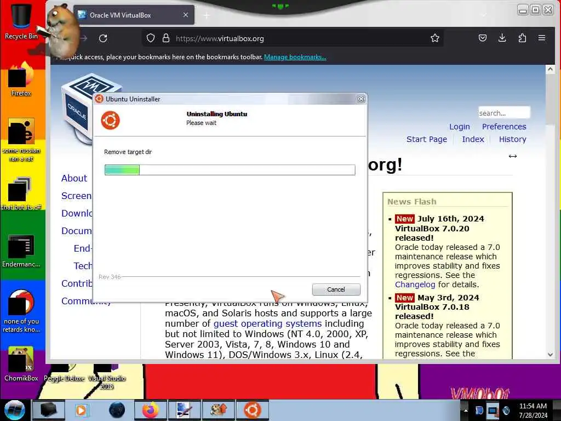Click 'VirtualBox 7.0.18 released!' headline
Image resolution: width=561 pixels, height=421 pixels.
pyautogui.click(x=432, y=311)
